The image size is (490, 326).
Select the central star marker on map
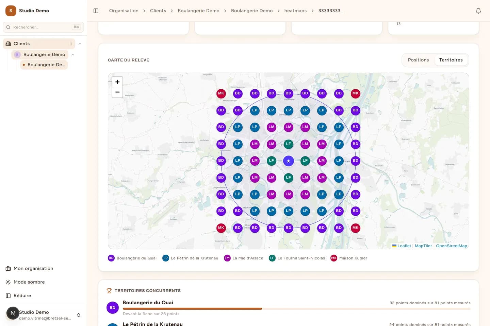click(289, 161)
